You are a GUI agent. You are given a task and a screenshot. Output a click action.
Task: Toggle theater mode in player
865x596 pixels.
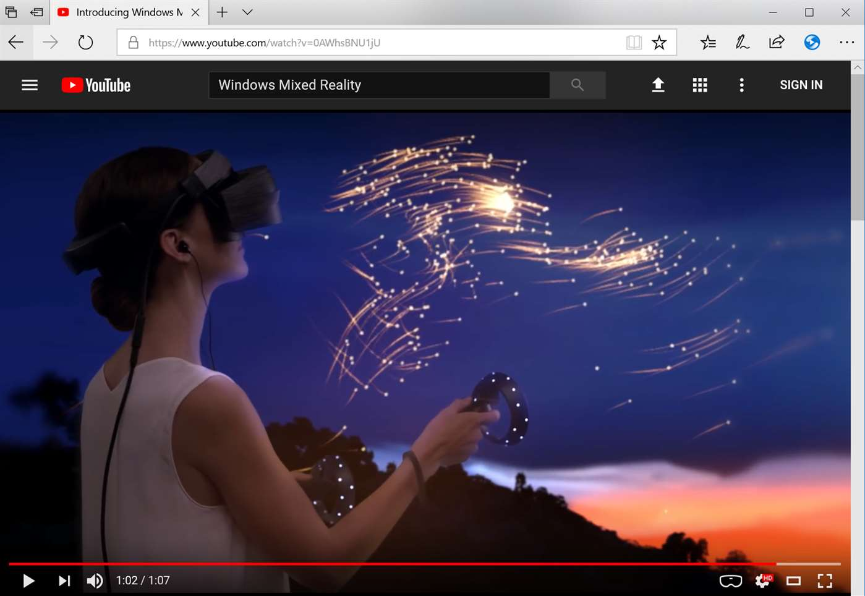pyautogui.click(x=793, y=581)
